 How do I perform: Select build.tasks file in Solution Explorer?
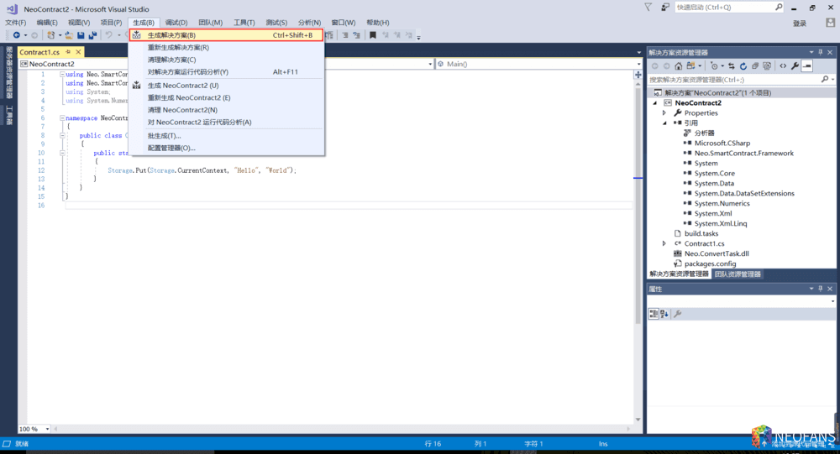coord(701,233)
